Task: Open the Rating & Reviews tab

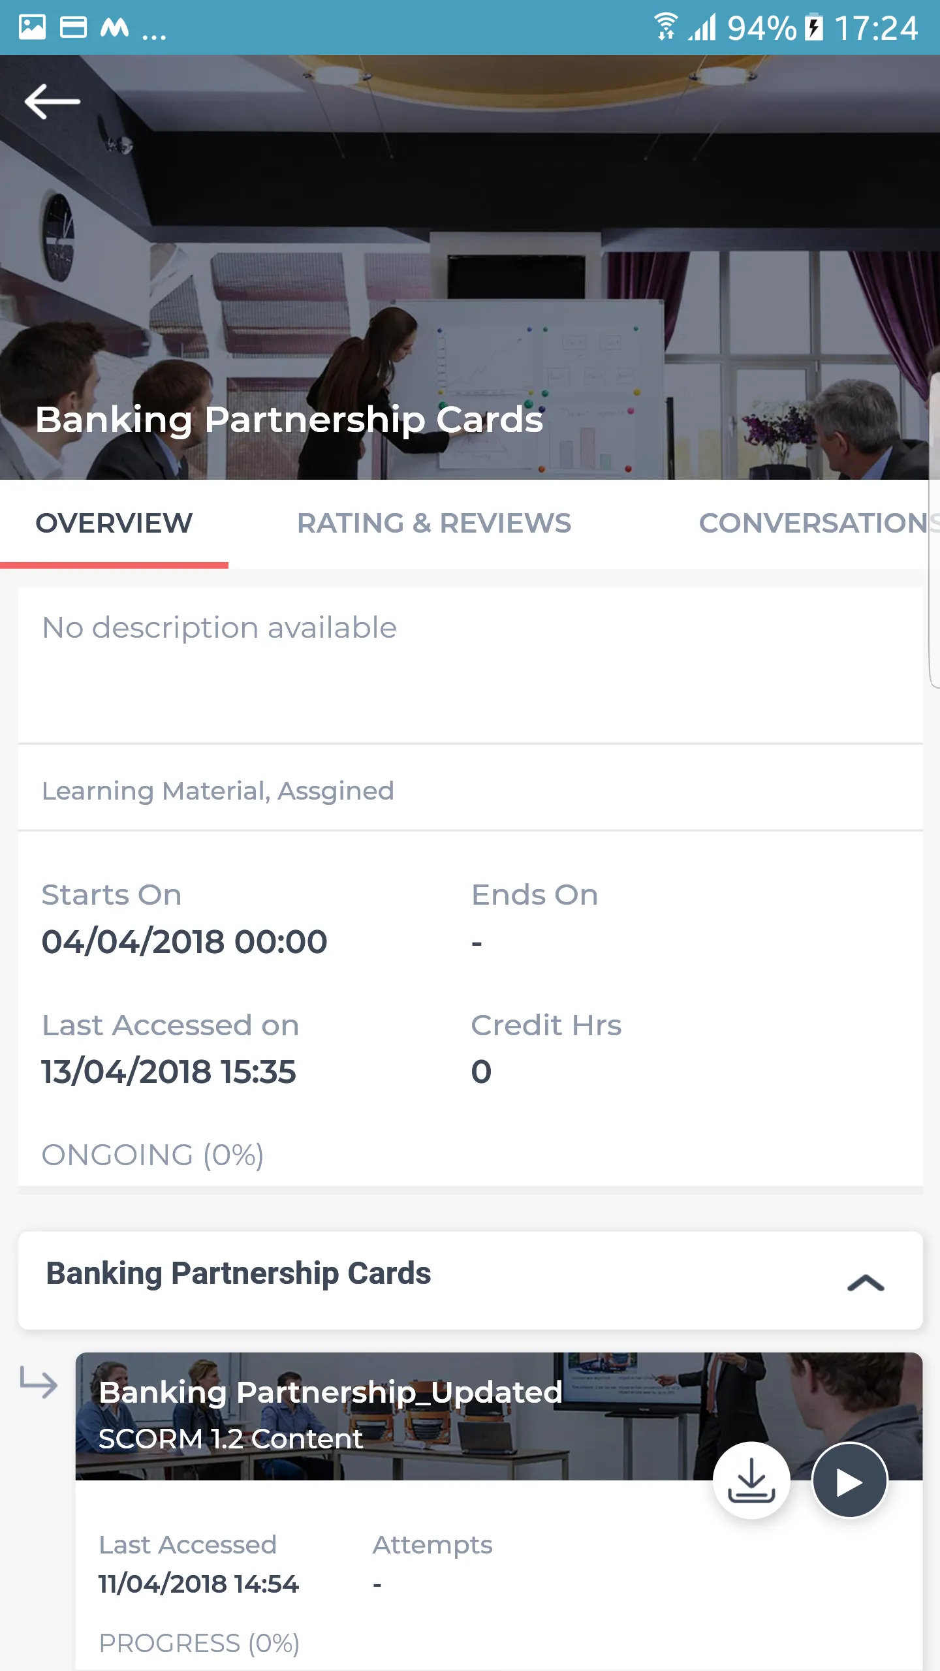Action: (434, 523)
